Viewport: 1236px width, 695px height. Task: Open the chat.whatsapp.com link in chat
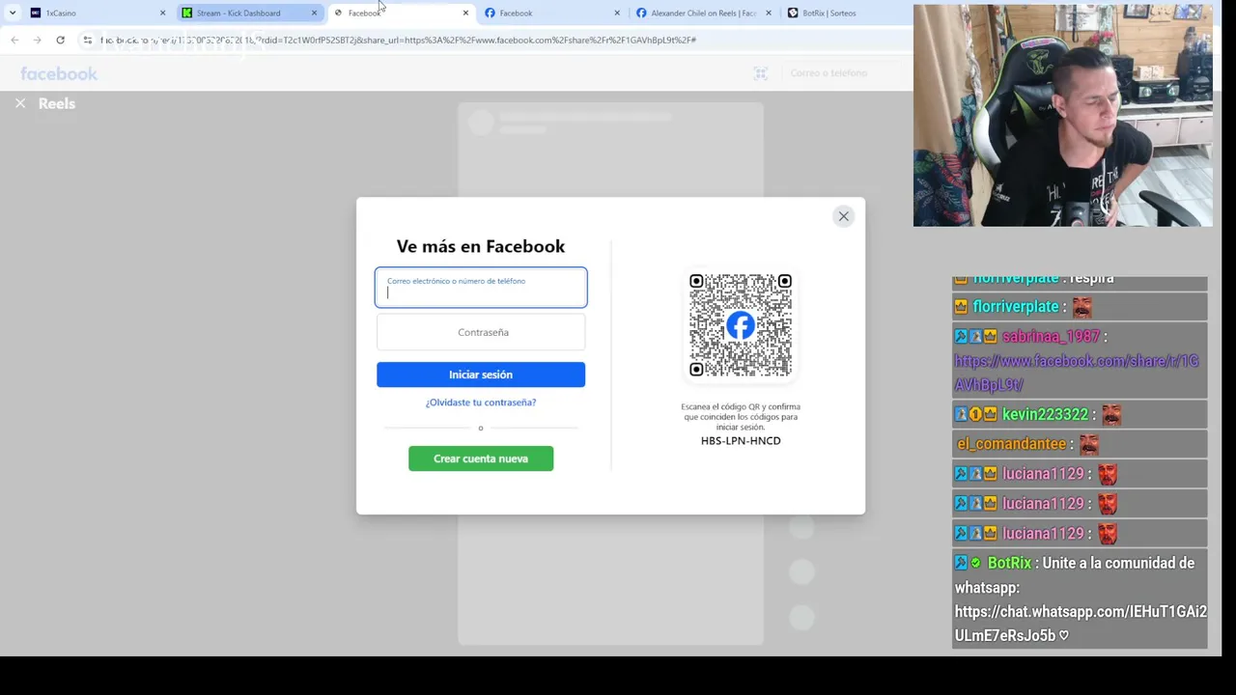click(1081, 624)
